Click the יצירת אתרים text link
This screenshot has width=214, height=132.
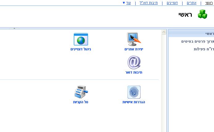pos(134,49)
